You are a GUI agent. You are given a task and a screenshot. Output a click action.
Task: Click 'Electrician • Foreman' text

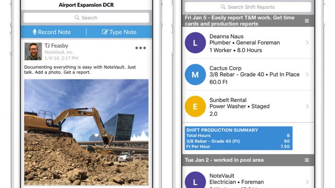click(x=237, y=182)
